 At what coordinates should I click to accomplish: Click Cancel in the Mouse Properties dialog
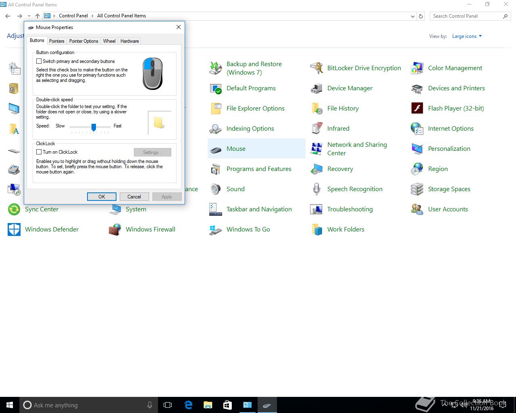(134, 197)
